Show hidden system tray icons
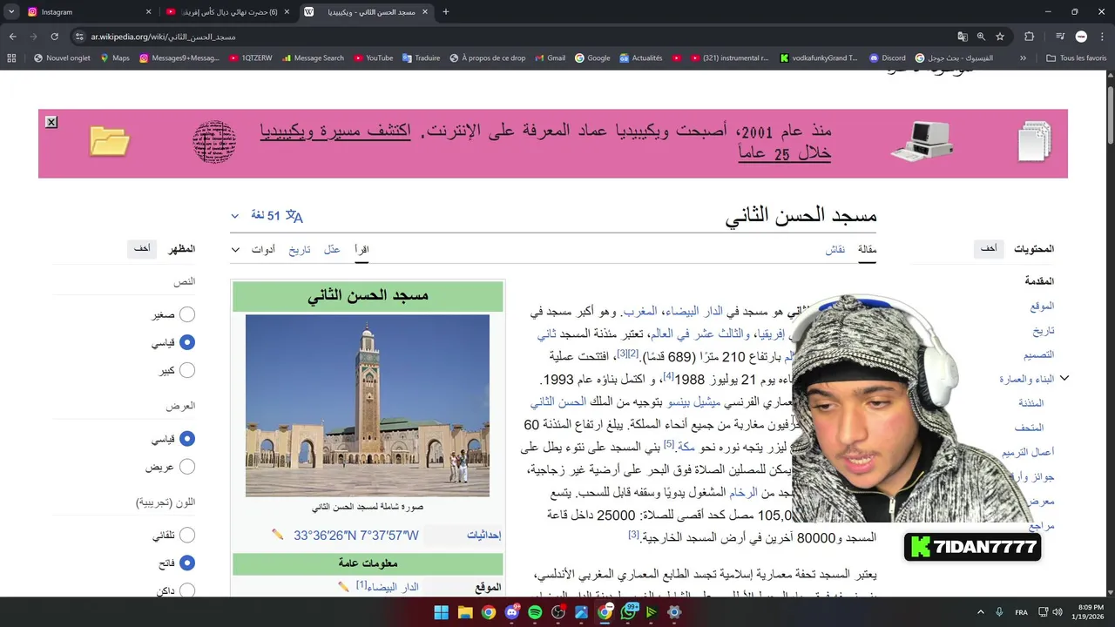The height and width of the screenshot is (627, 1115). tap(980, 612)
